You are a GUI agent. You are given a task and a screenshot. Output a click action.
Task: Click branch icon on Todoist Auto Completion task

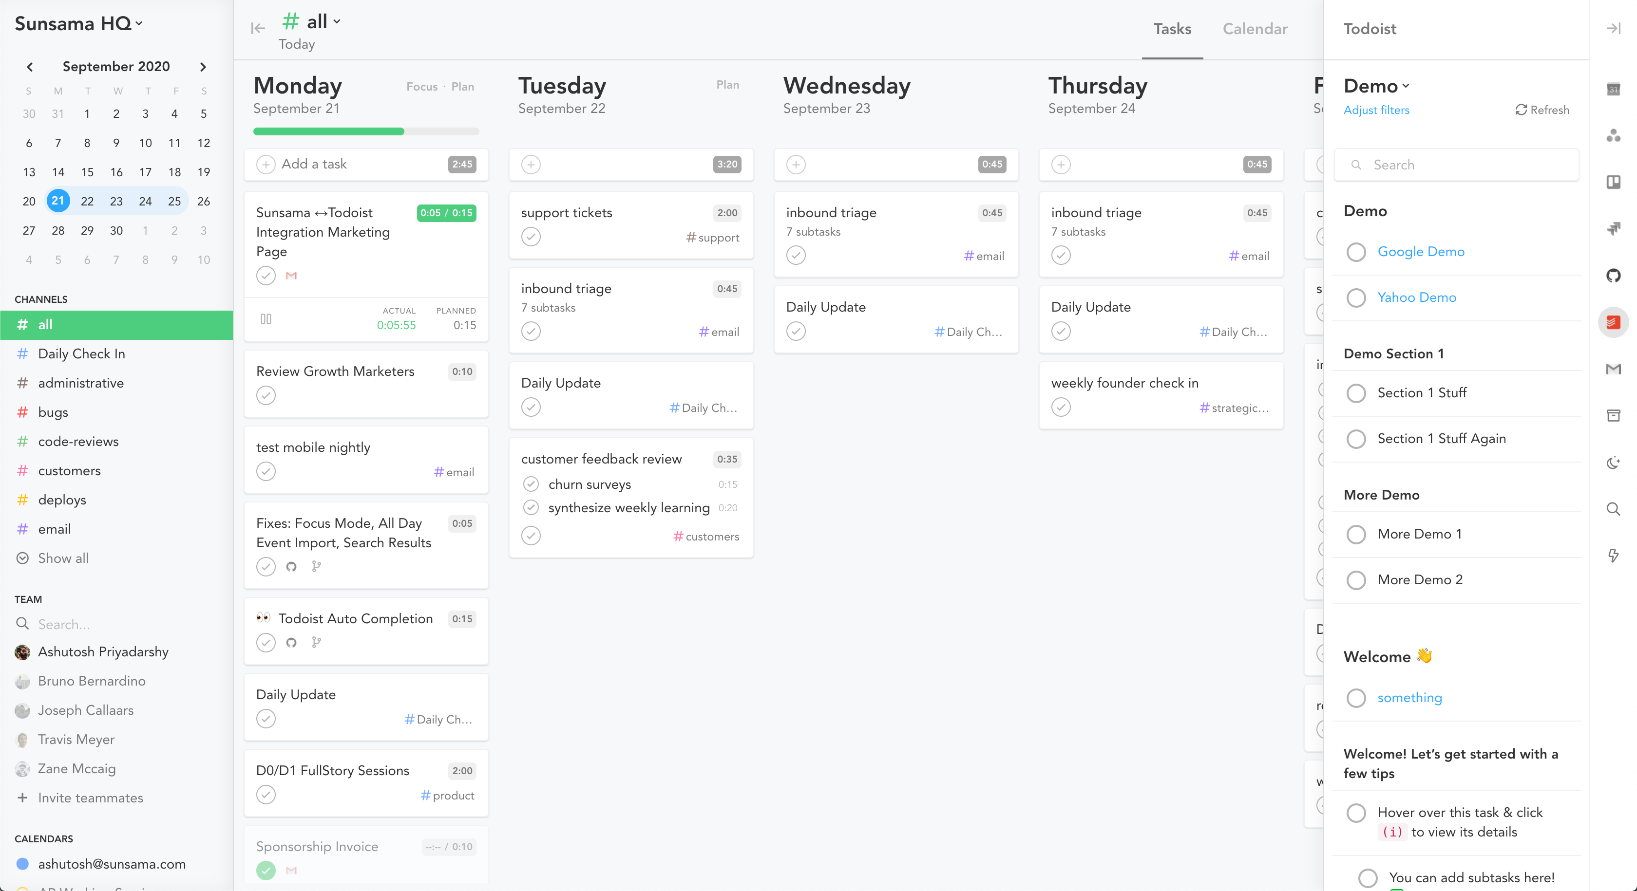coord(316,643)
